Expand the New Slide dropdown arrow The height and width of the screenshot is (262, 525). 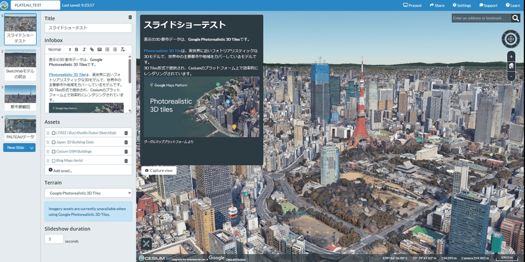[31, 147]
